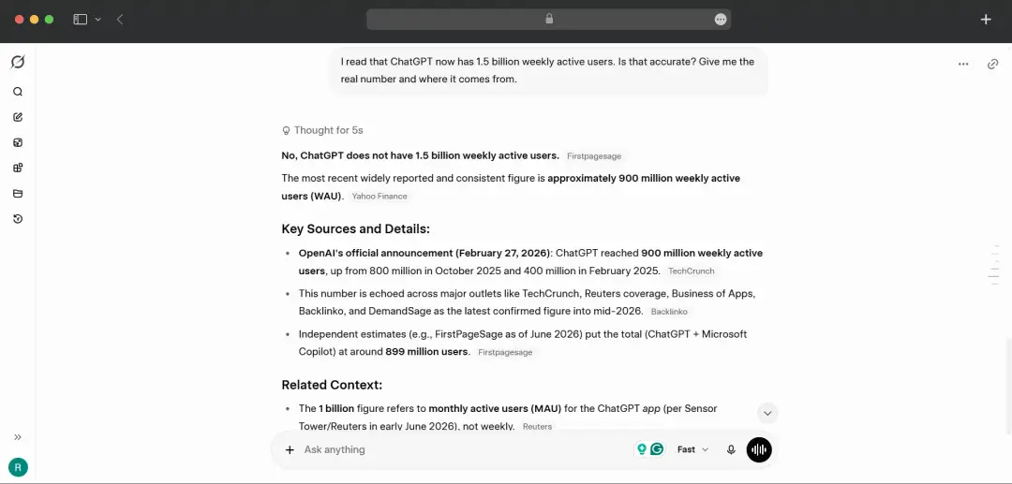This screenshot has height=484, width=1012.
Task: Start dictation with the microphone icon
Action: [731, 450]
